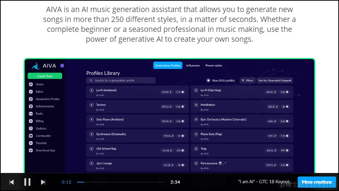
Task: Play the Meditation profile preview
Action: click(196, 105)
